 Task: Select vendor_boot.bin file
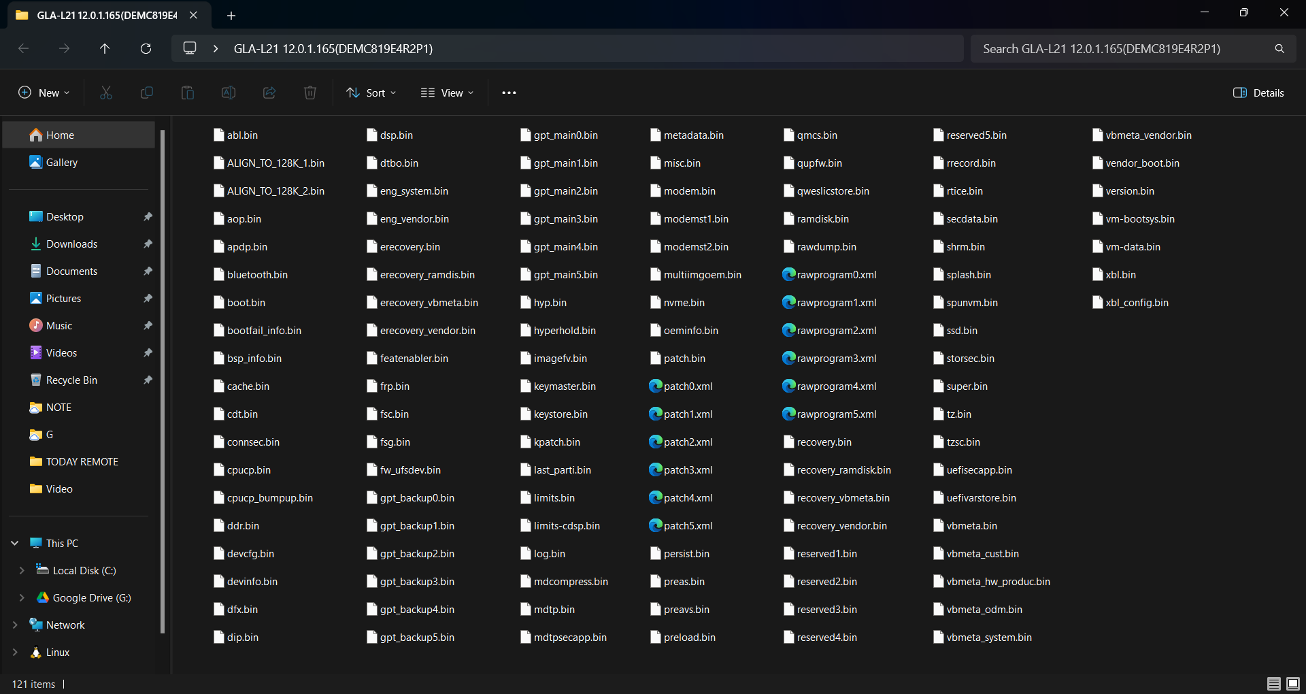tap(1135, 163)
